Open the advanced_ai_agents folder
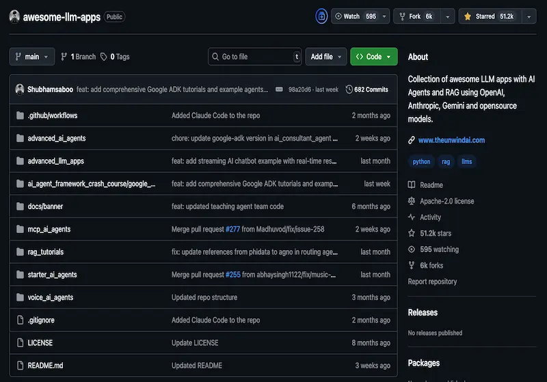 [x=57, y=138]
